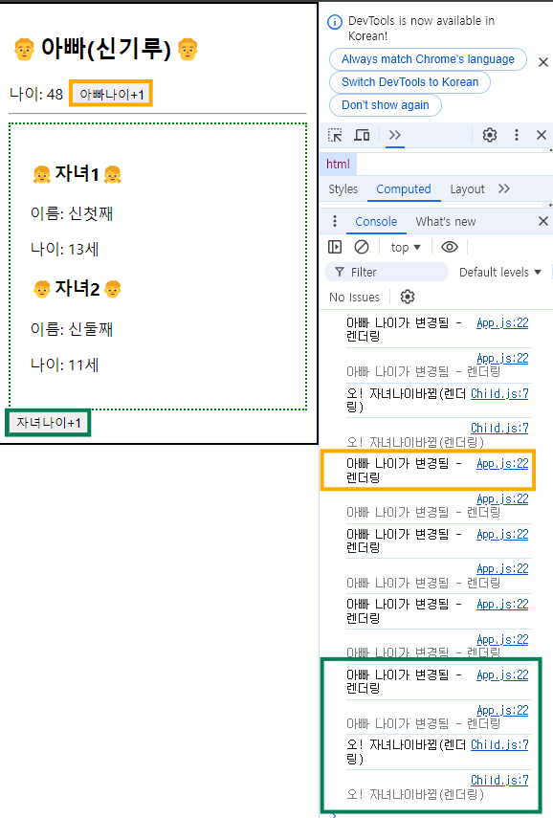553x818 pixels.
Task: Click the 아빠(신기루) heading text
Action: pos(106,49)
